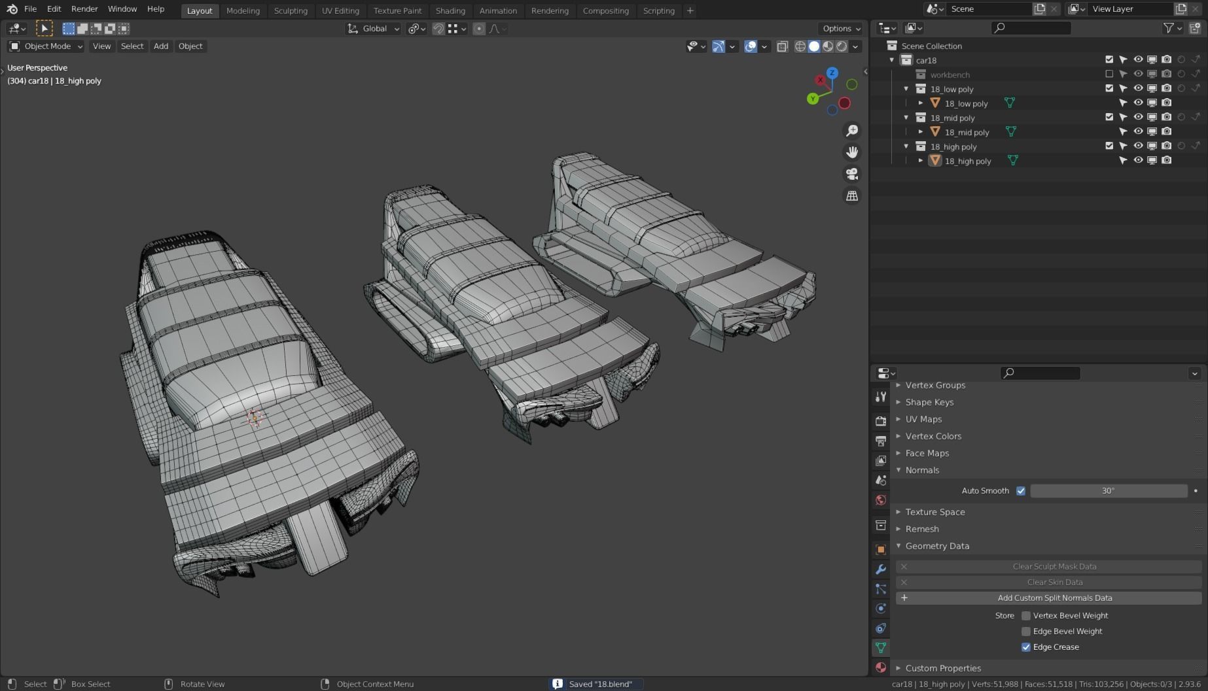Open the Global transform orientation dropdown

click(x=373, y=29)
